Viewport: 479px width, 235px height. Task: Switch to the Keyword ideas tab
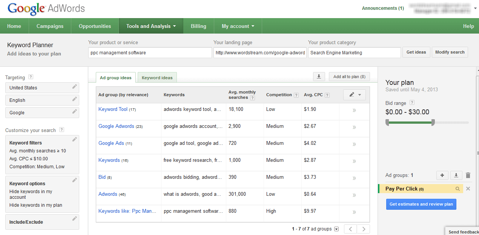pyautogui.click(x=157, y=77)
